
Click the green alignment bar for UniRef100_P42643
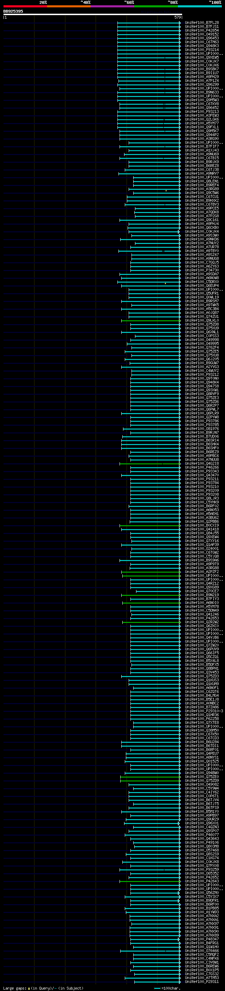click(x=150, y=881)
